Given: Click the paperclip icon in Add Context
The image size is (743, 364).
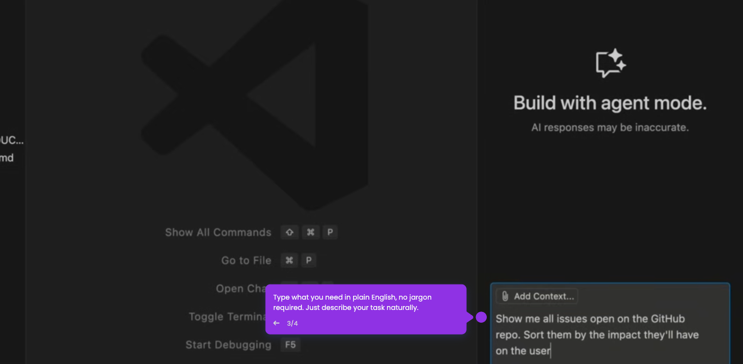Looking at the screenshot, I should click(505, 296).
